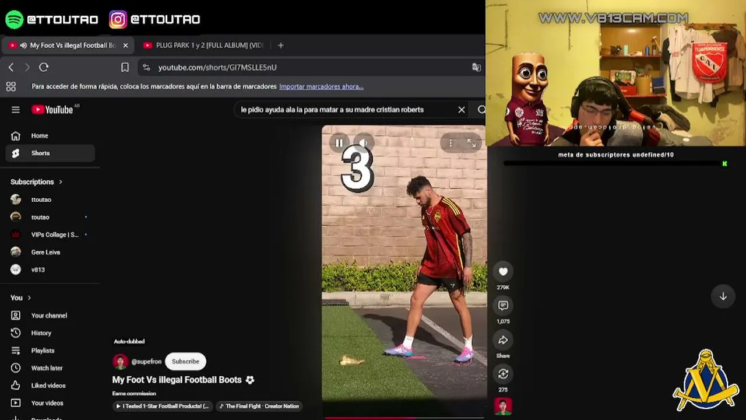The height and width of the screenshot is (420, 746).
Task: Click the translate page icon
Action: pos(476,68)
